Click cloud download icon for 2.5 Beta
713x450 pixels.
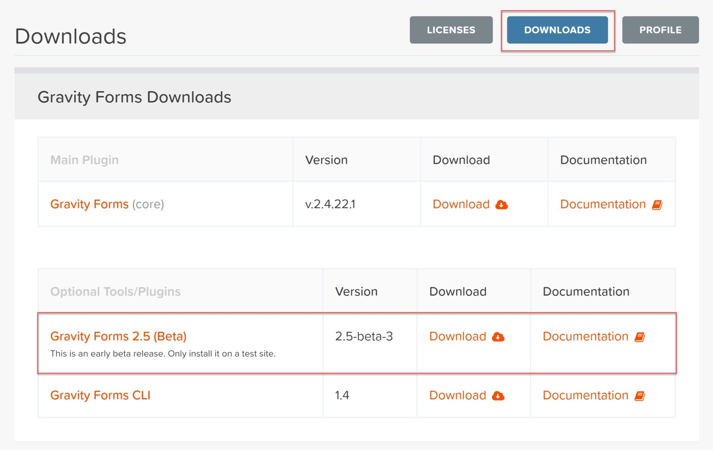coord(498,337)
